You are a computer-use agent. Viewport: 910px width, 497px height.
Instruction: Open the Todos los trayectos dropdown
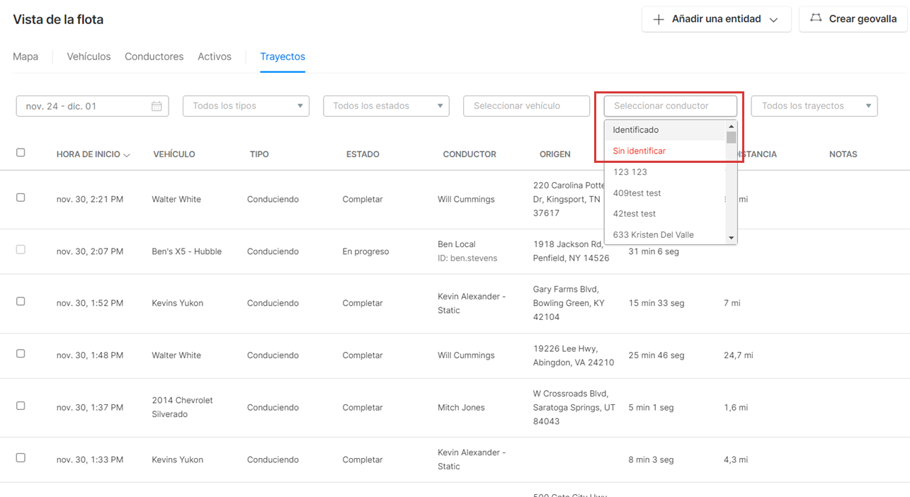(814, 106)
